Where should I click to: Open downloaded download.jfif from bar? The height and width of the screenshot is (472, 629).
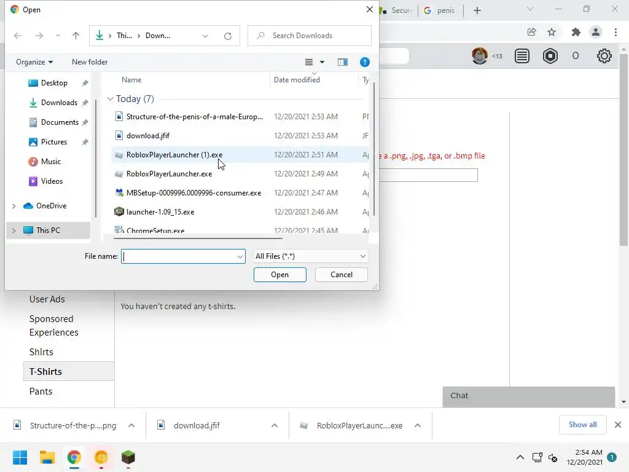pos(197,425)
